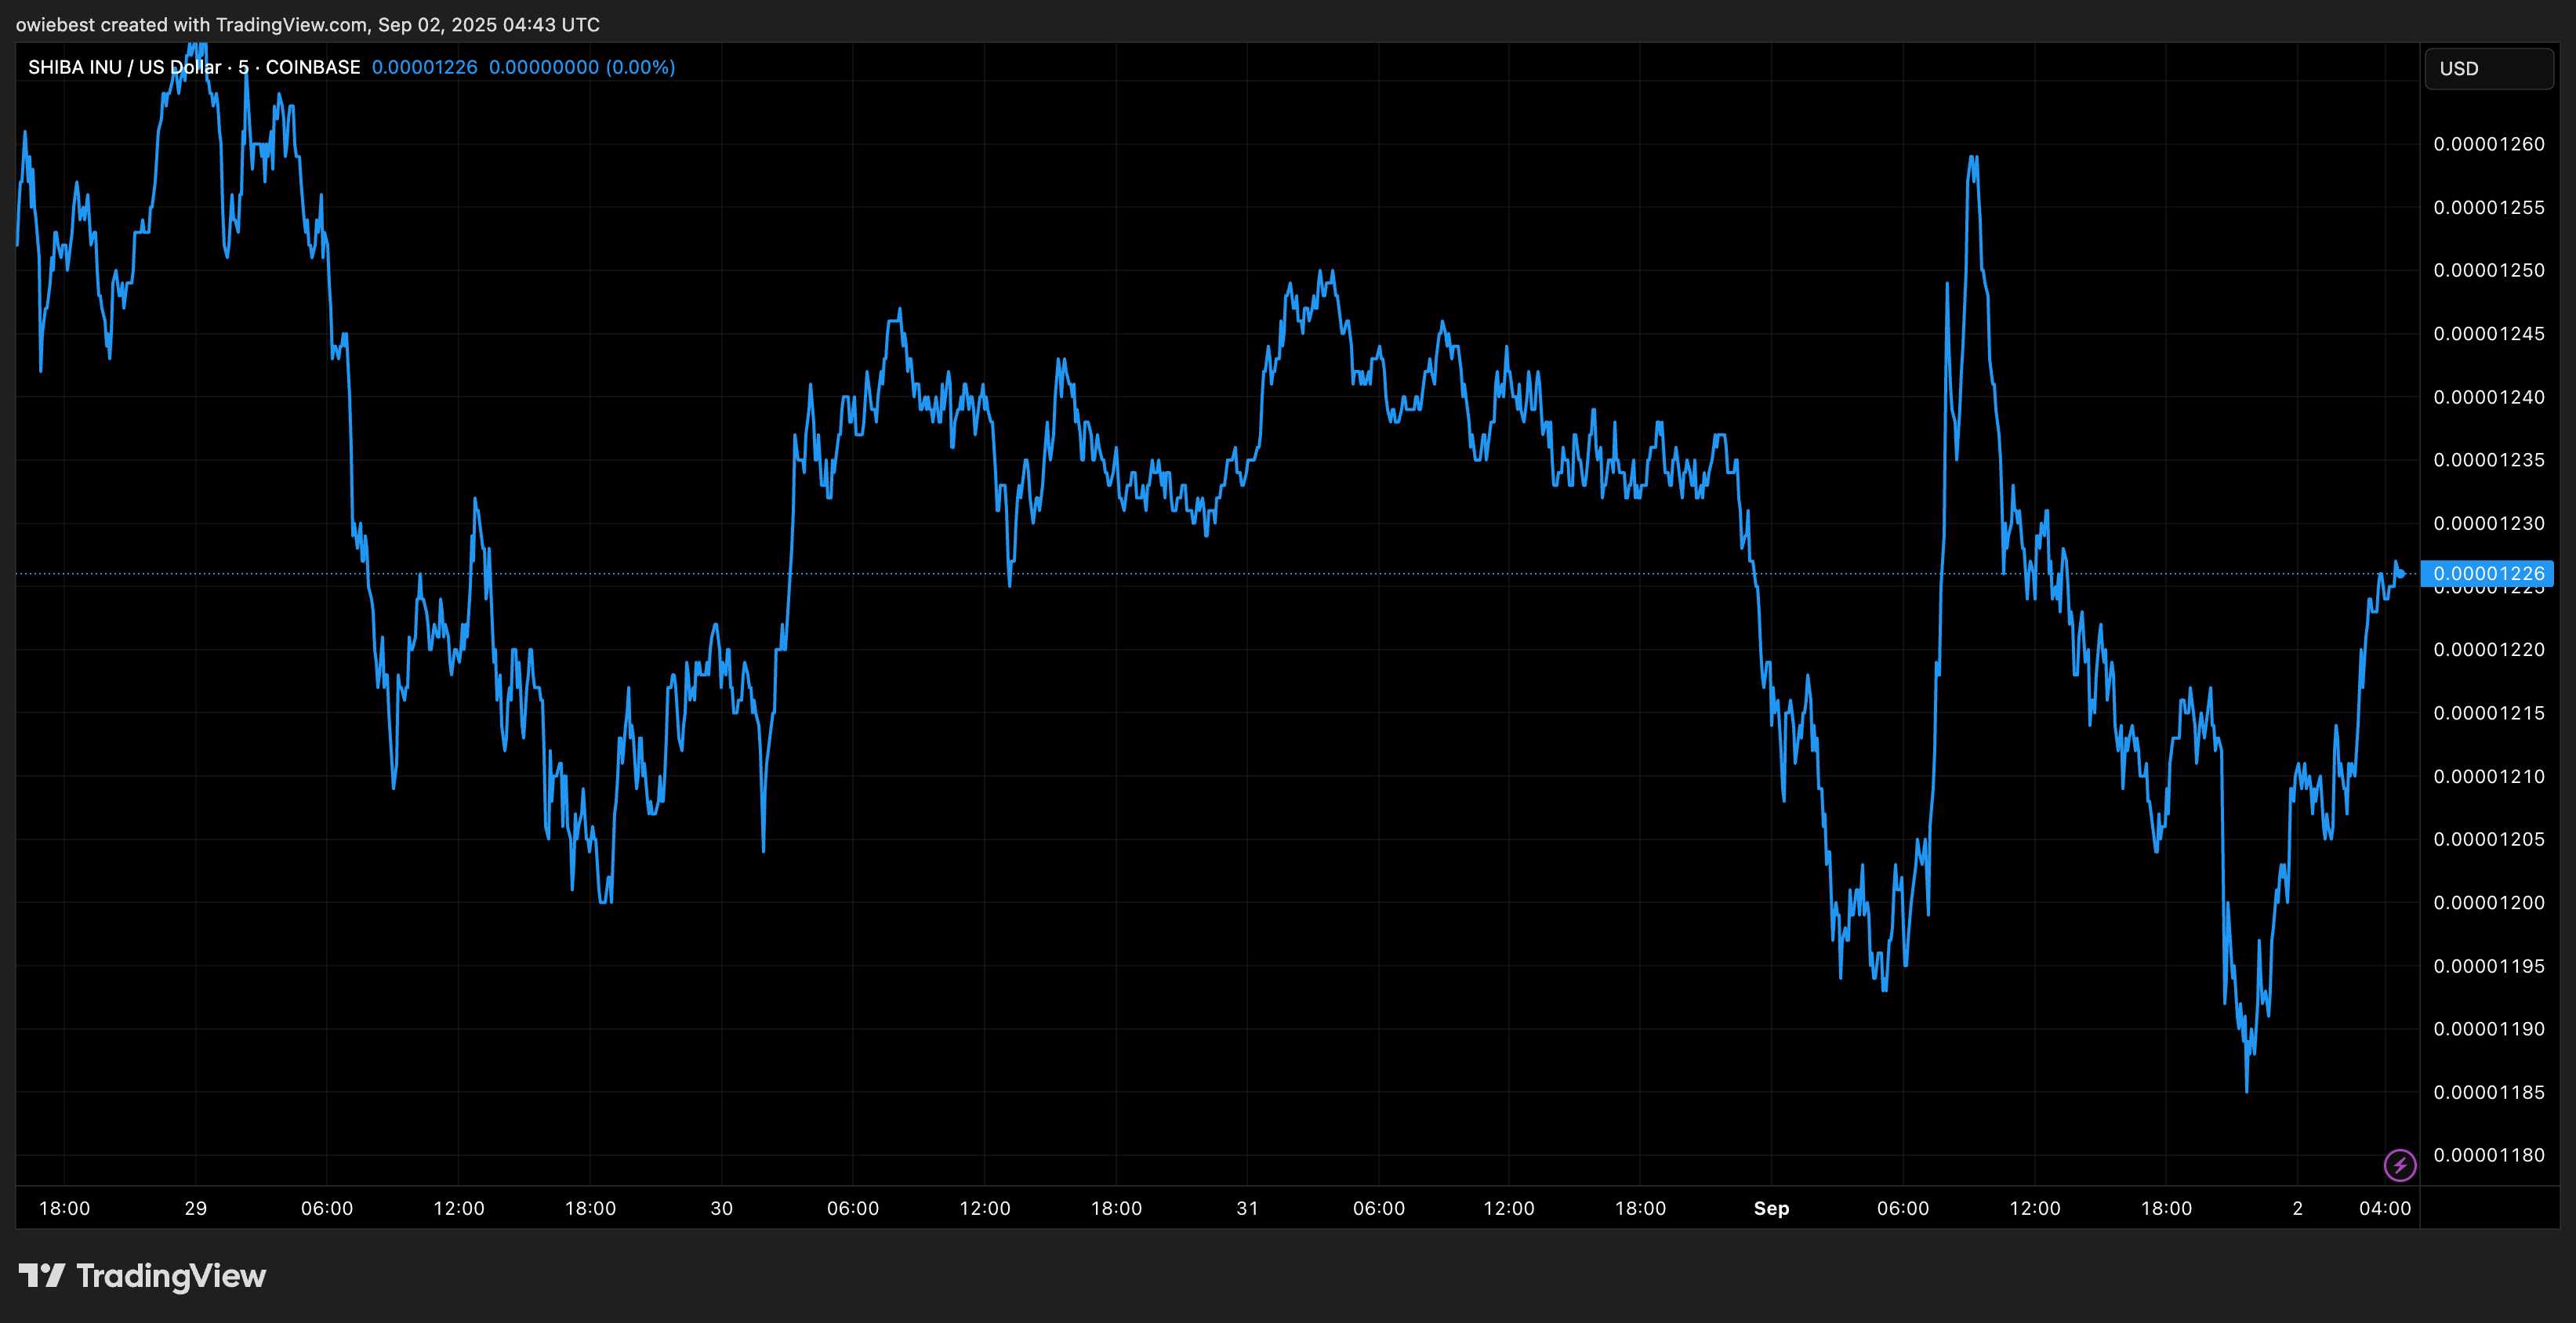Click the SHIBA INU / US Dollar title
Viewport: 2576px width, 1323px height.
coord(124,67)
